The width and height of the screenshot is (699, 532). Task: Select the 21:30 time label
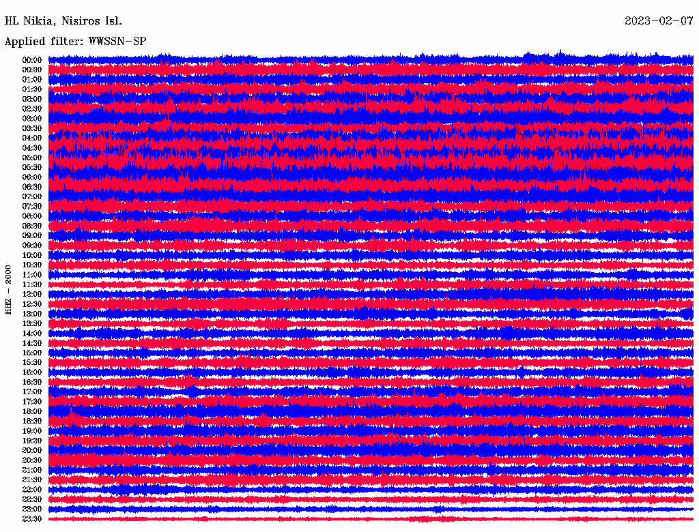click(32, 480)
